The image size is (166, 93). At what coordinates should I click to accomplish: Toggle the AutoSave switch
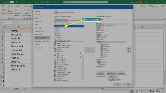coord(12,2)
